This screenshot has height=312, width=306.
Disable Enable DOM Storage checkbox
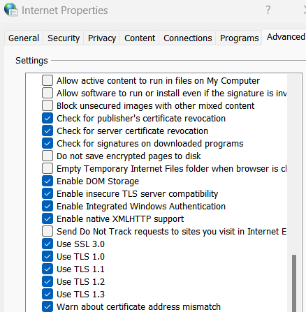[48, 181]
